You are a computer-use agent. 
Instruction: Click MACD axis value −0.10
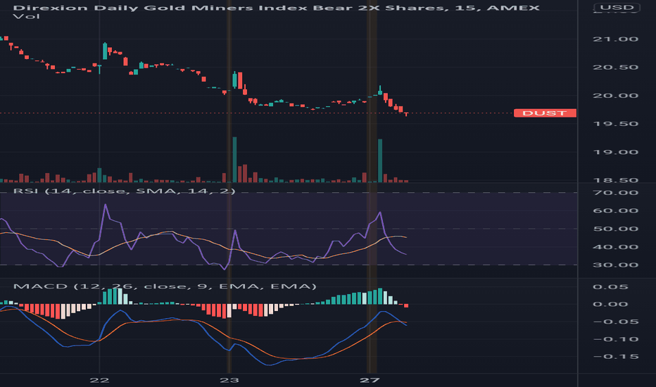tap(615, 339)
